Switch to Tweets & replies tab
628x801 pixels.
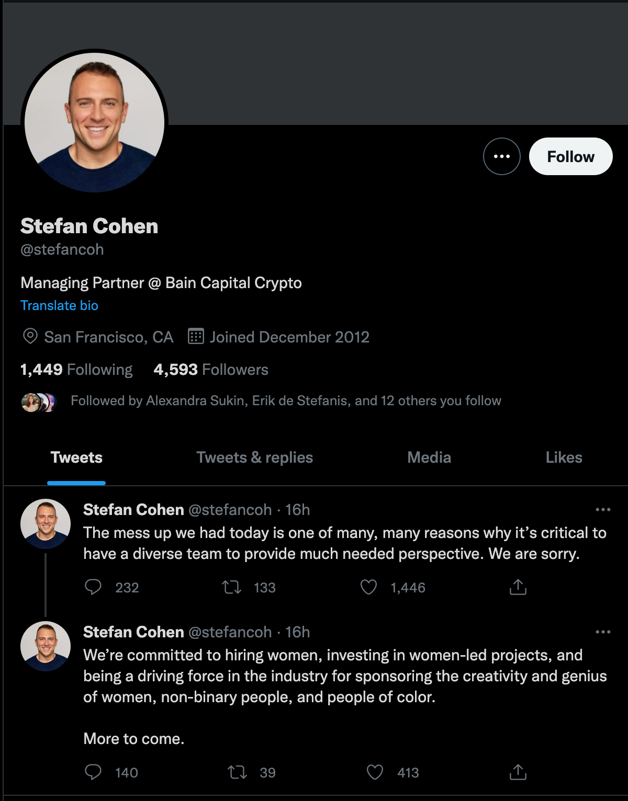(x=254, y=457)
